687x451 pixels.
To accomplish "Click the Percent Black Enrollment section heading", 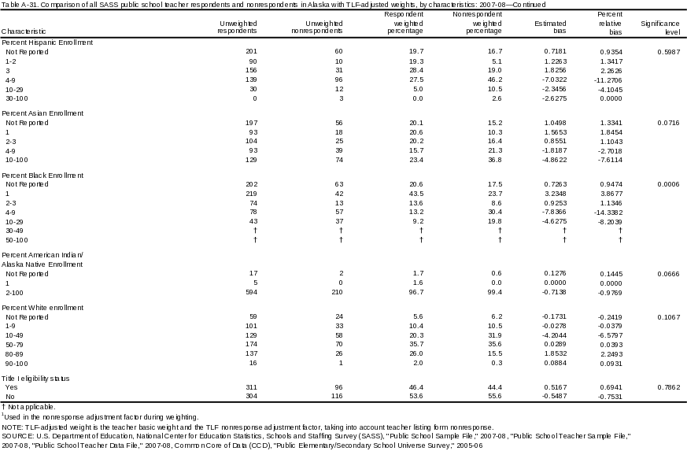I will tap(43, 175).
